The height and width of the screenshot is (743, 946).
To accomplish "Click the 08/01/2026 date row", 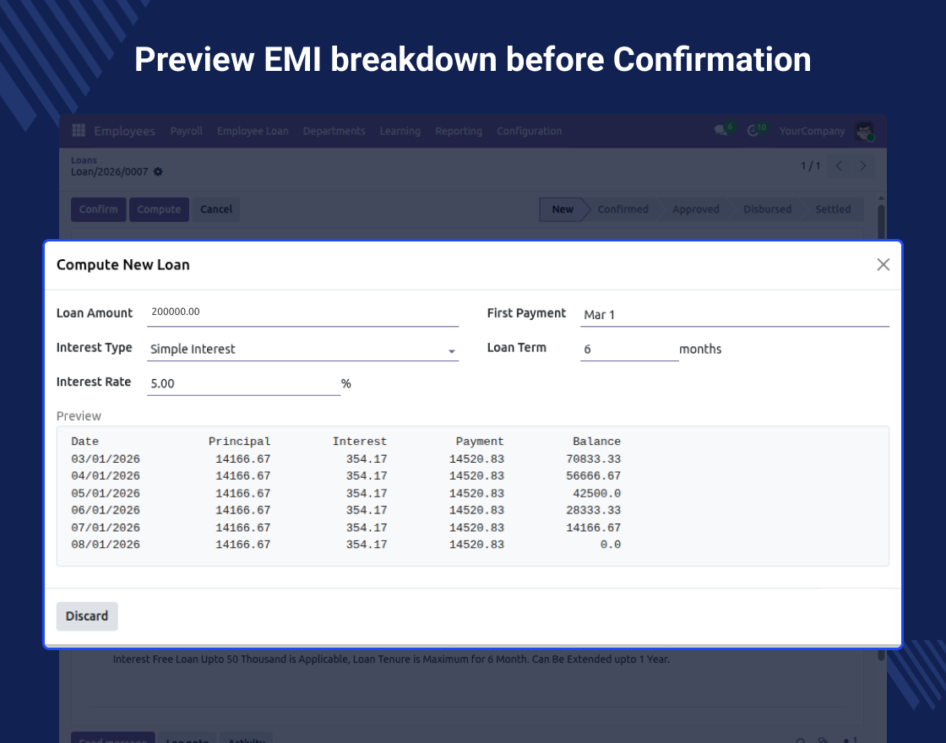I will [x=345, y=545].
